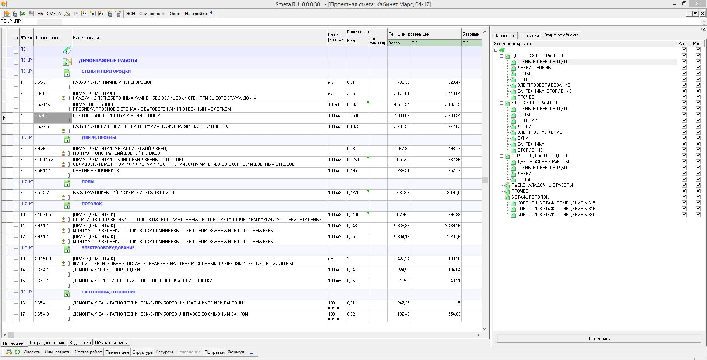Image resolution: width=707 pixels, height=360 pixels.
Task: Tick the checkbox for estimate row 4
Action: tap(16, 118)
